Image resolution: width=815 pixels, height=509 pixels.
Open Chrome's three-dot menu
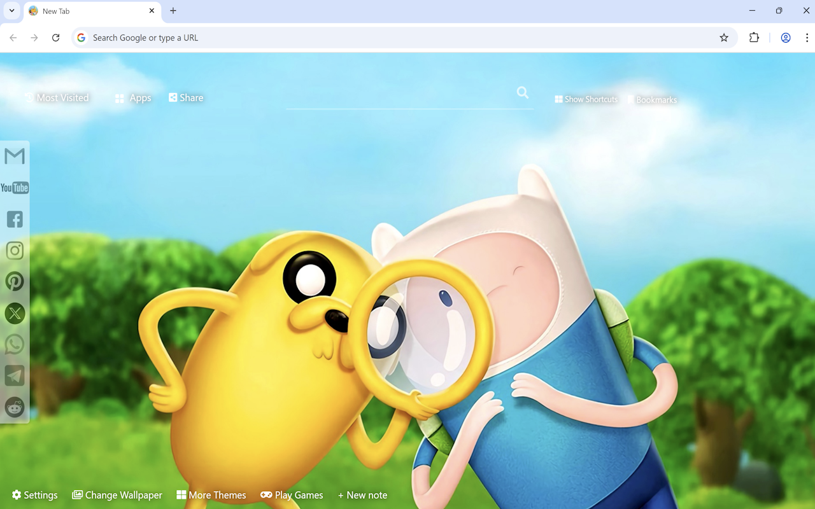pos(807,38)
